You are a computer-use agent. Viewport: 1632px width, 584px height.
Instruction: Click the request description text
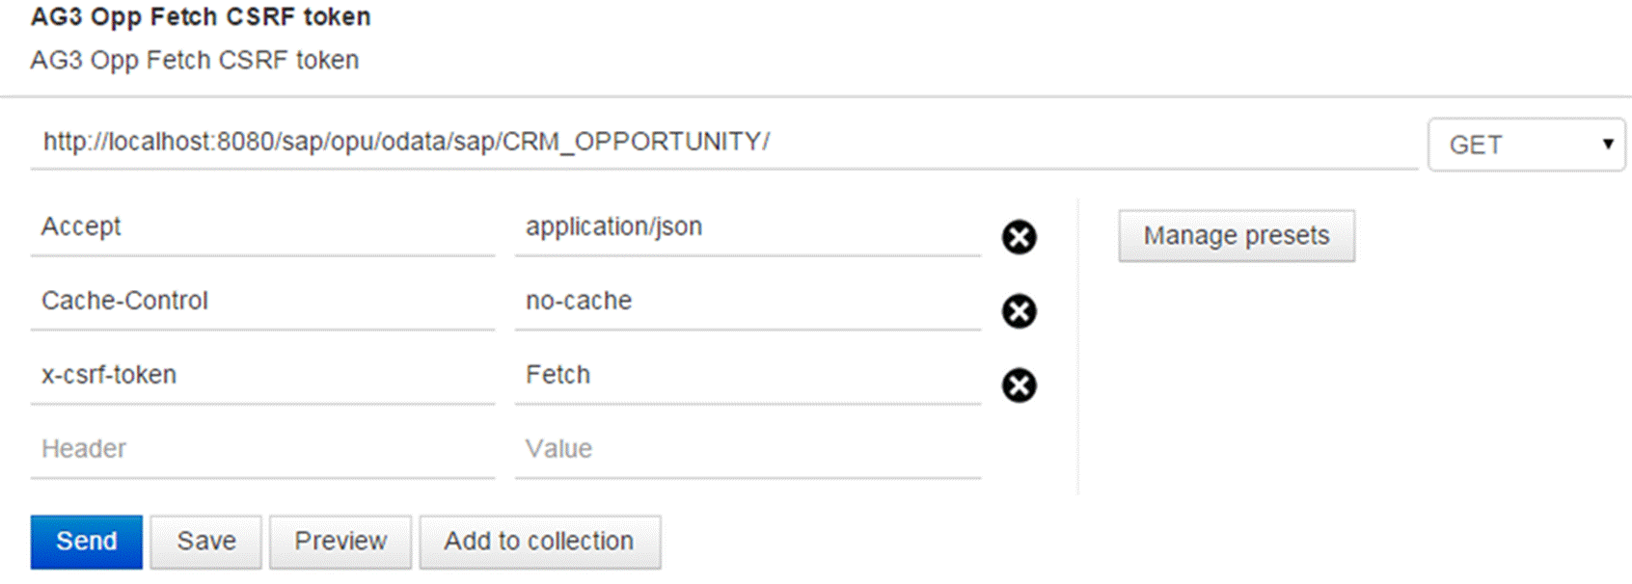[195, 61]
